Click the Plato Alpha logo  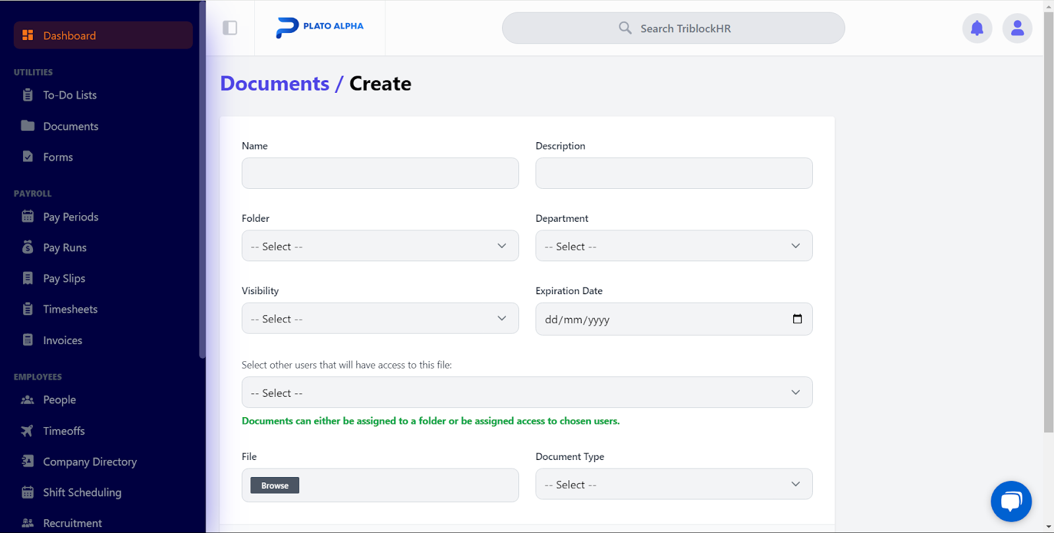click(320, 27)
